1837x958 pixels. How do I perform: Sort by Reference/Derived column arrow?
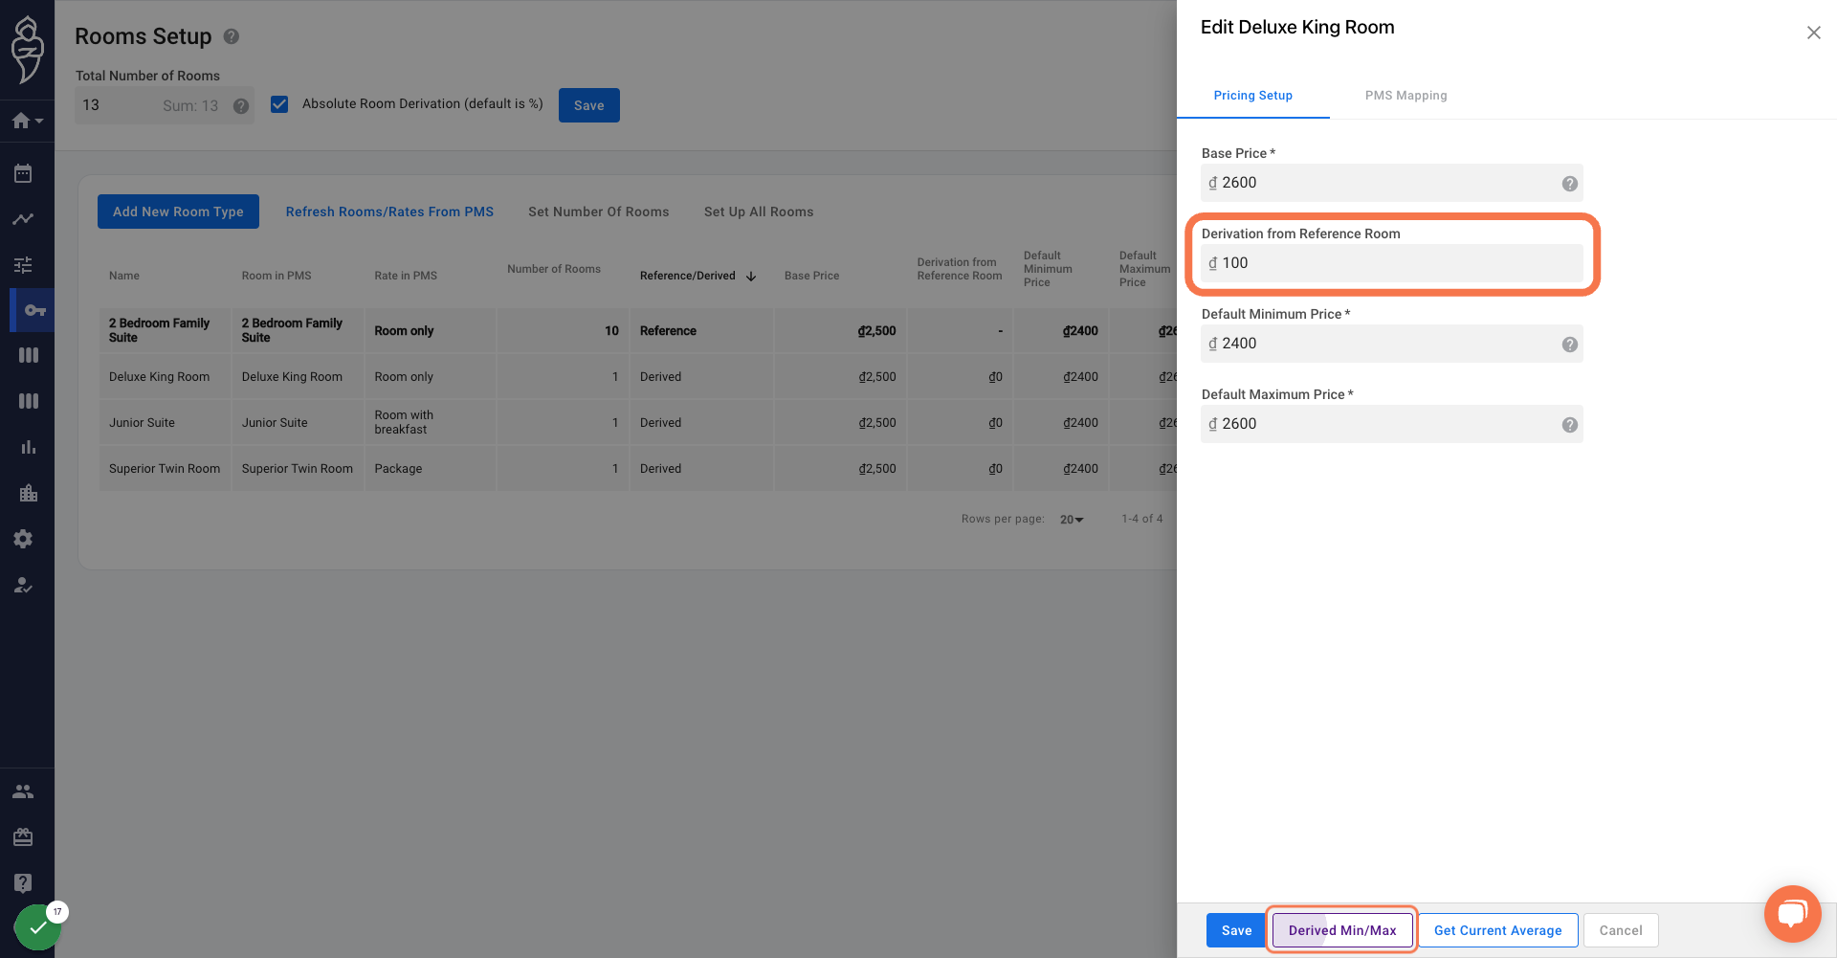click(x=751, y=277)
